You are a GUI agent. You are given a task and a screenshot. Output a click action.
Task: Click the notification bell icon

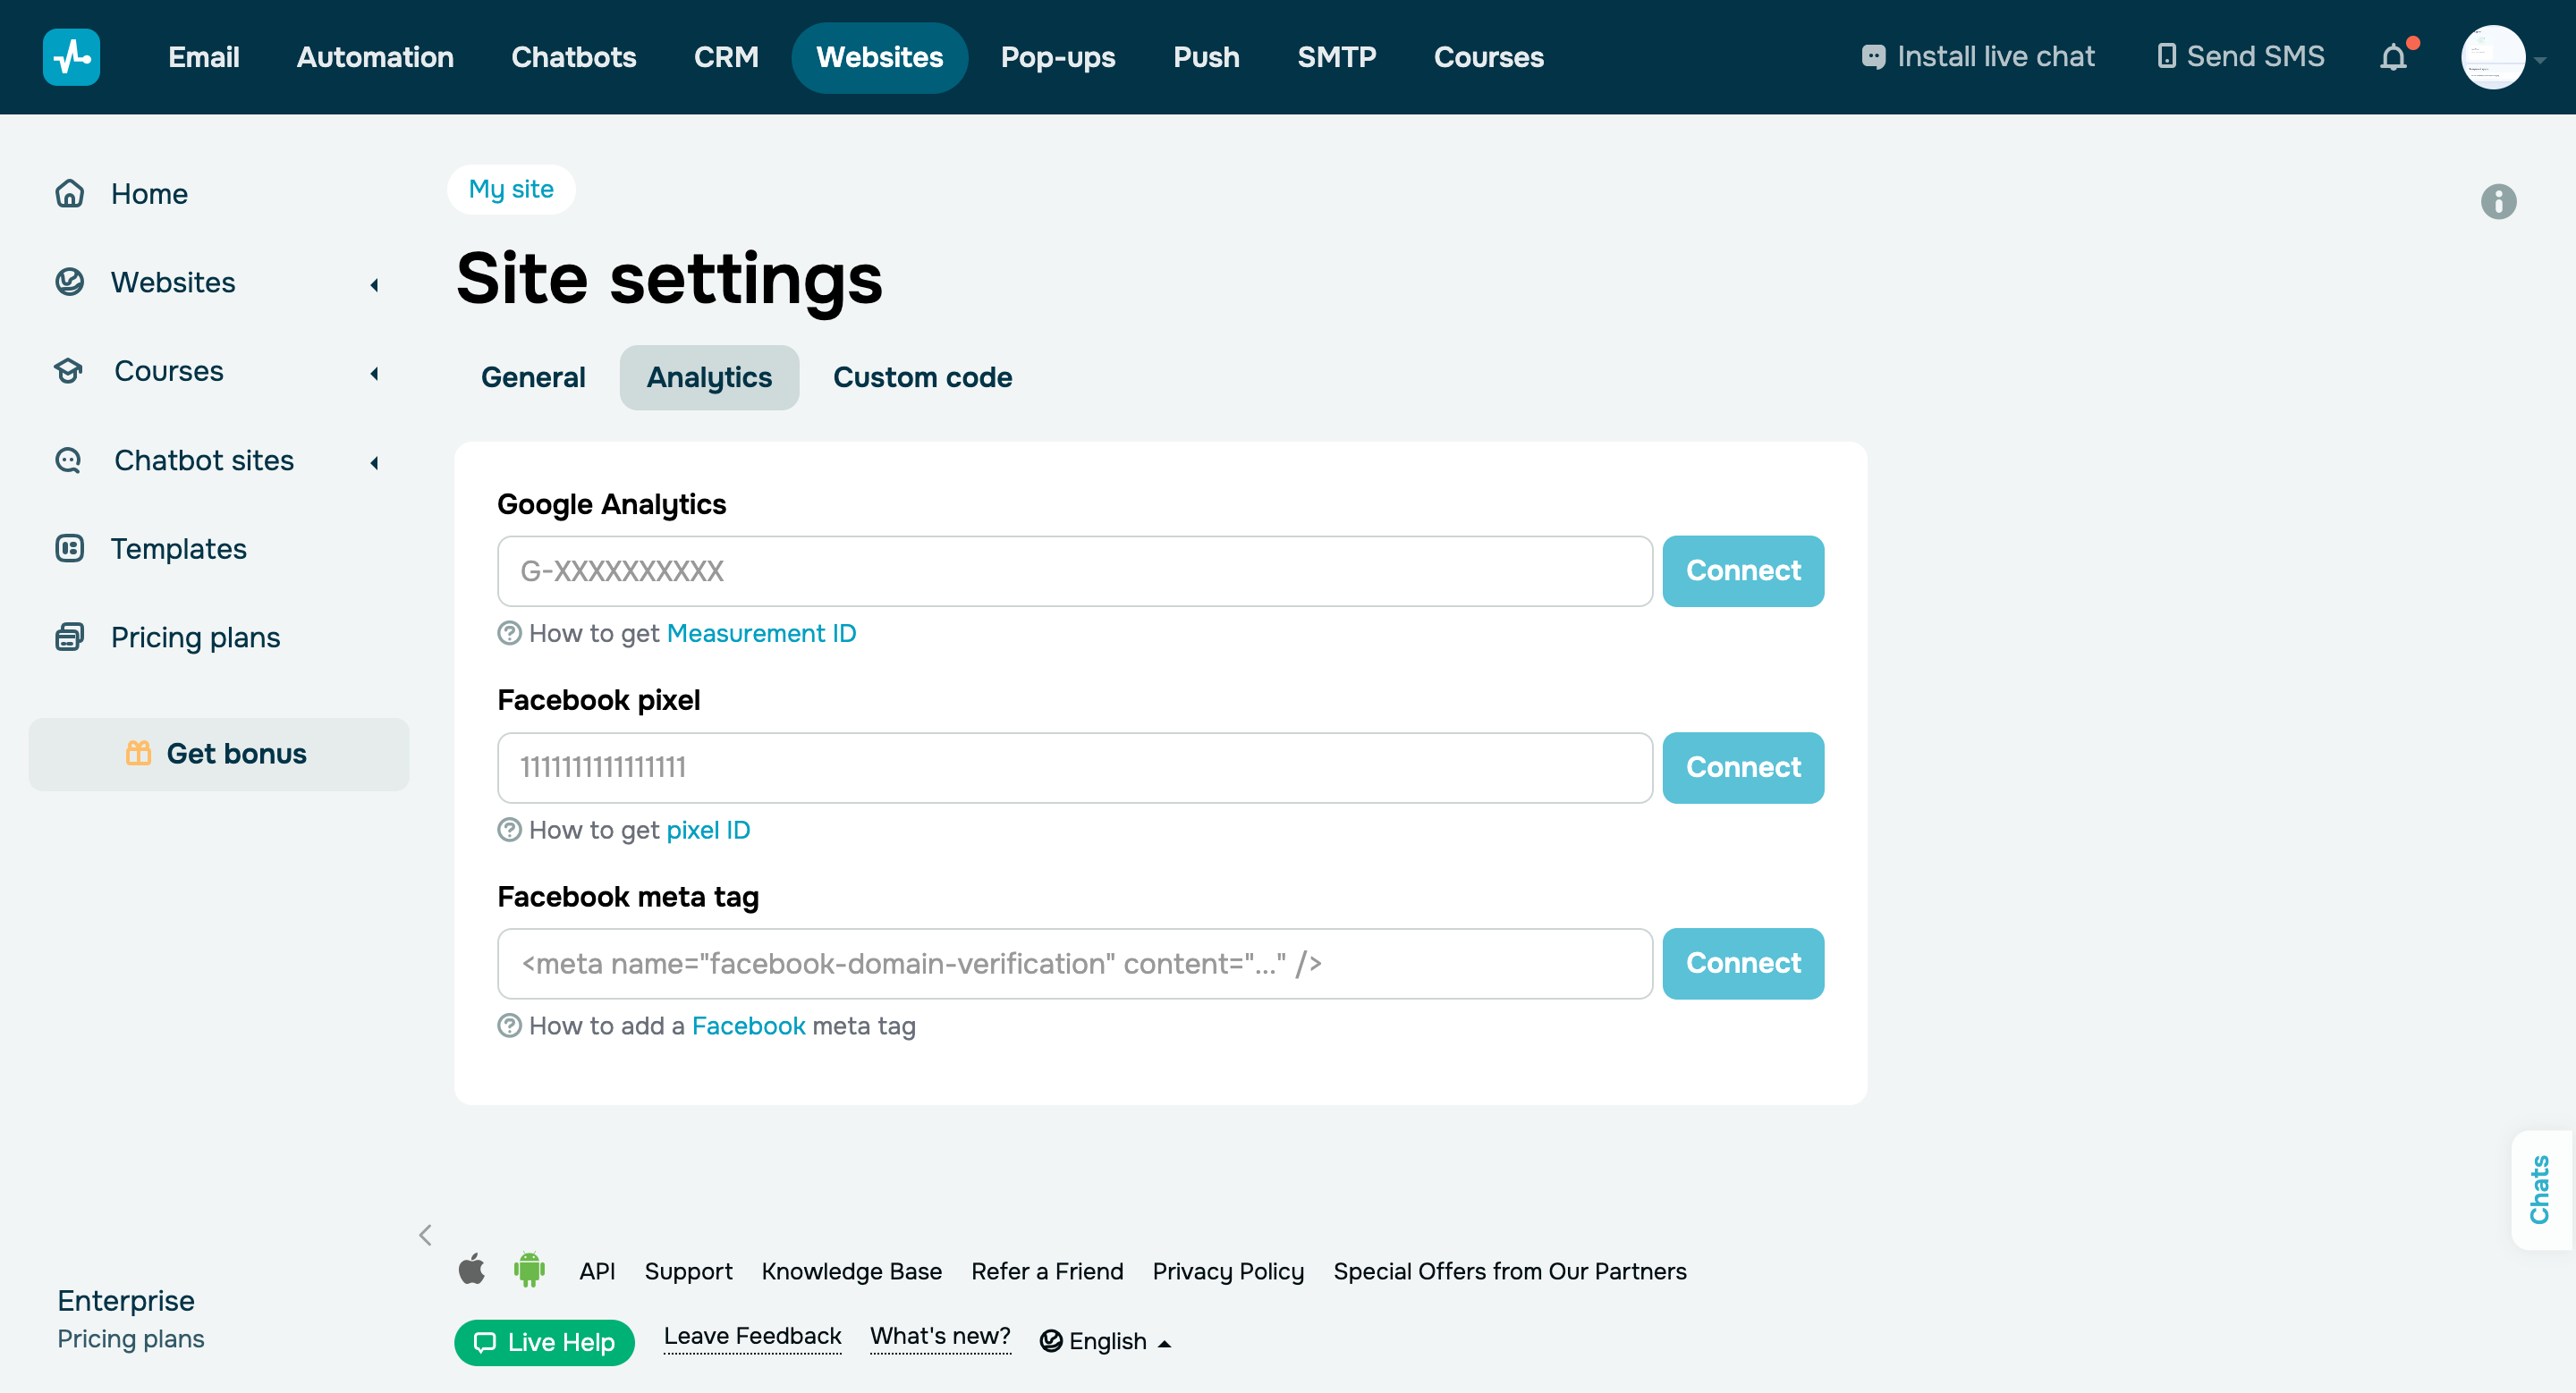2394,57
